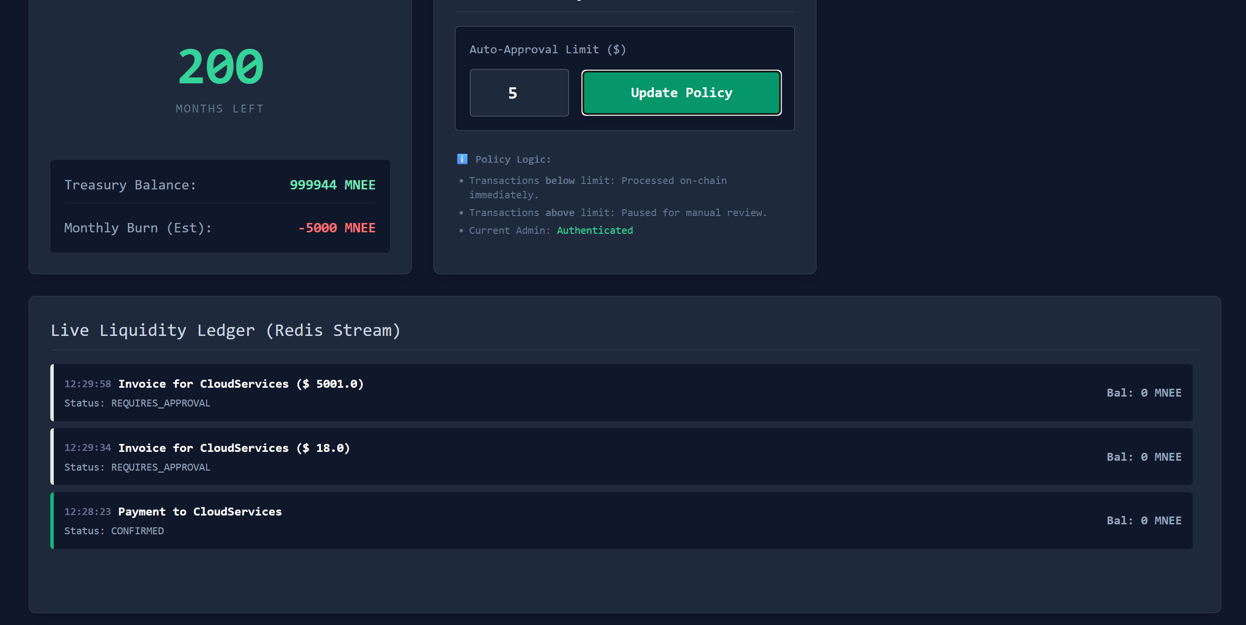Click the -5000 MNEE monthly burn value

coord(337,228)
